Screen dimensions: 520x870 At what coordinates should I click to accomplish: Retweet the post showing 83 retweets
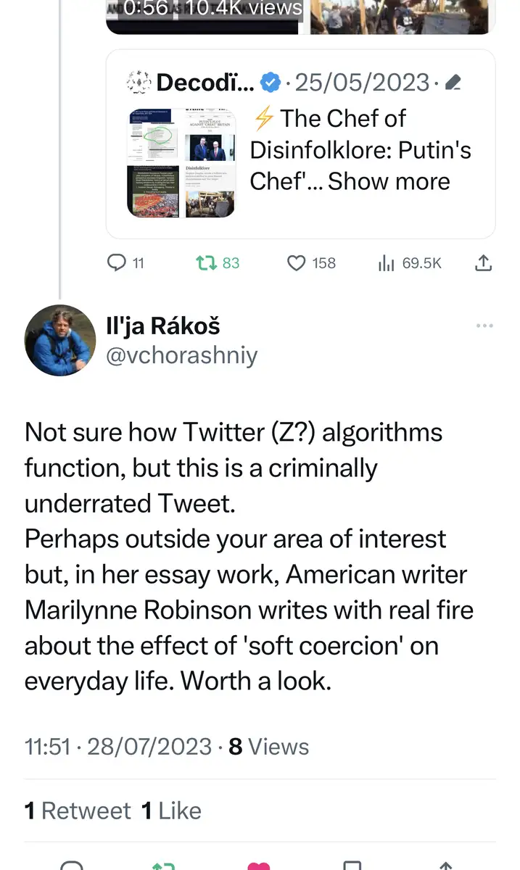(x=206, y=263)
